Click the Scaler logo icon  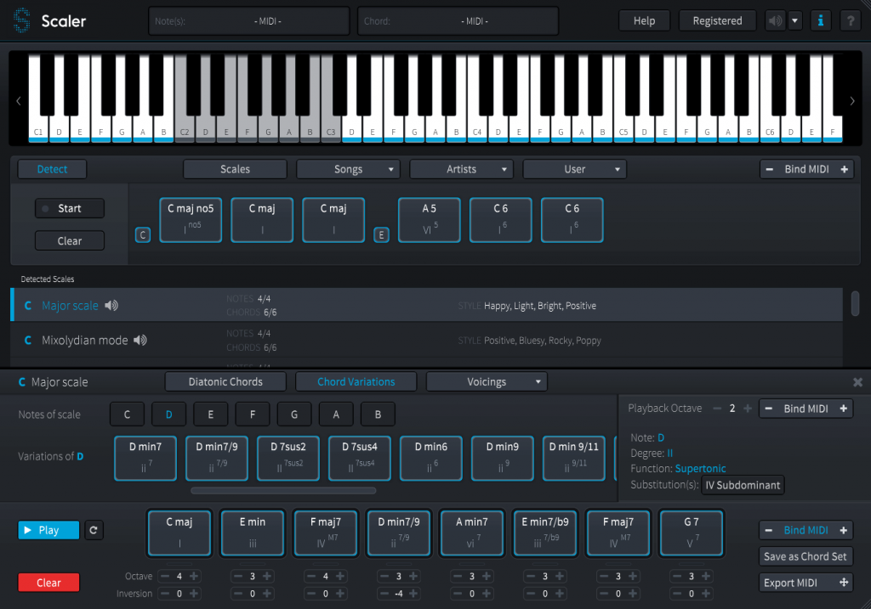(21, 20)
